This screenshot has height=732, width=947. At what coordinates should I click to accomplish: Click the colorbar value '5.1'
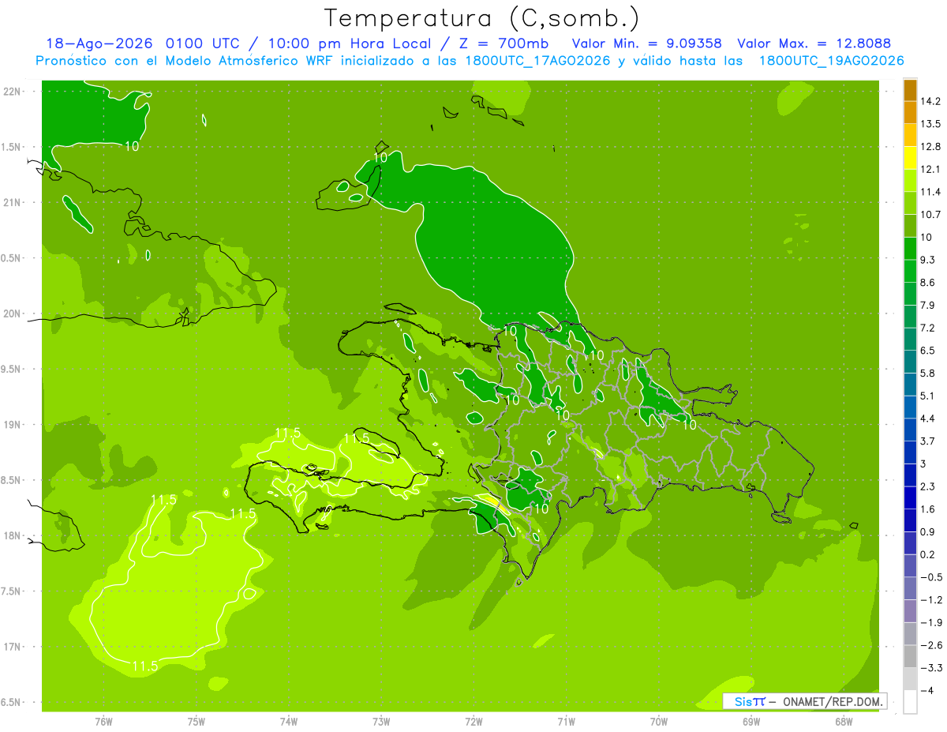[x=928, y=396]
